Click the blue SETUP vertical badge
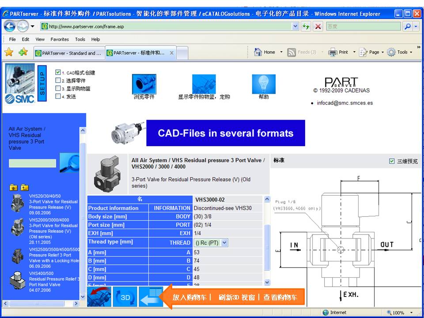The image size is (424, 318). coord(42,83)
